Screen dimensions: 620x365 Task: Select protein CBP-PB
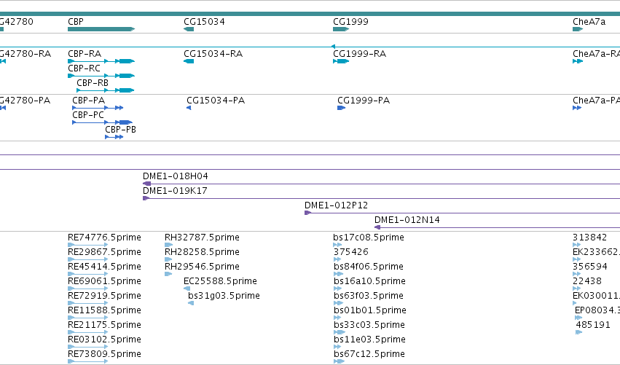click(x=114, y=137)
